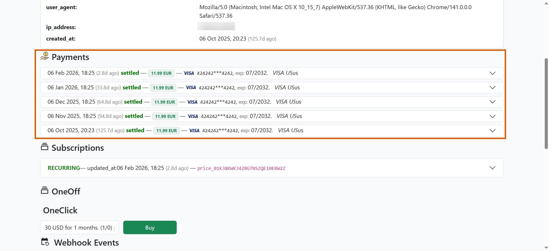This screenshot has height=251, width=549.
Task: Click settled status of 06 Jan 2026 payment
Action: (x=132, y=87)
